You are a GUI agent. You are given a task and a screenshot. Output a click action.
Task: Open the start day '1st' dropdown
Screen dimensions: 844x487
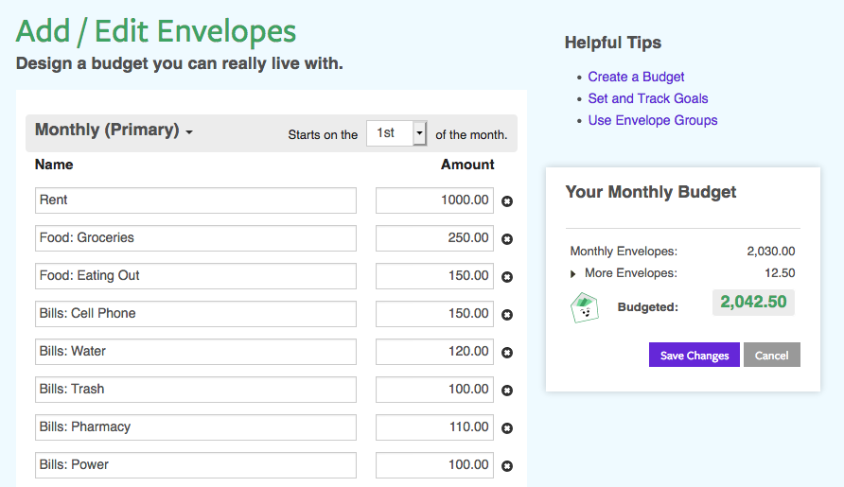click(396, 133)
